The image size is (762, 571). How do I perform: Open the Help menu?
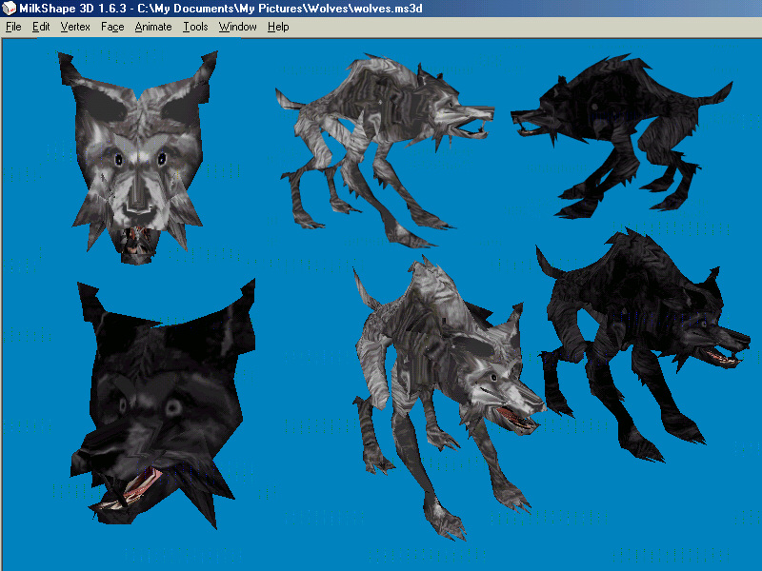point(278,27)
